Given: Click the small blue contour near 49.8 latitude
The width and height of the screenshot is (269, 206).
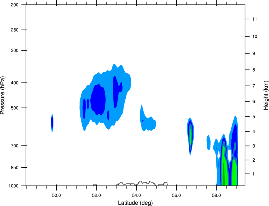Looking at the screenshot, I should (x=52, y=123).
